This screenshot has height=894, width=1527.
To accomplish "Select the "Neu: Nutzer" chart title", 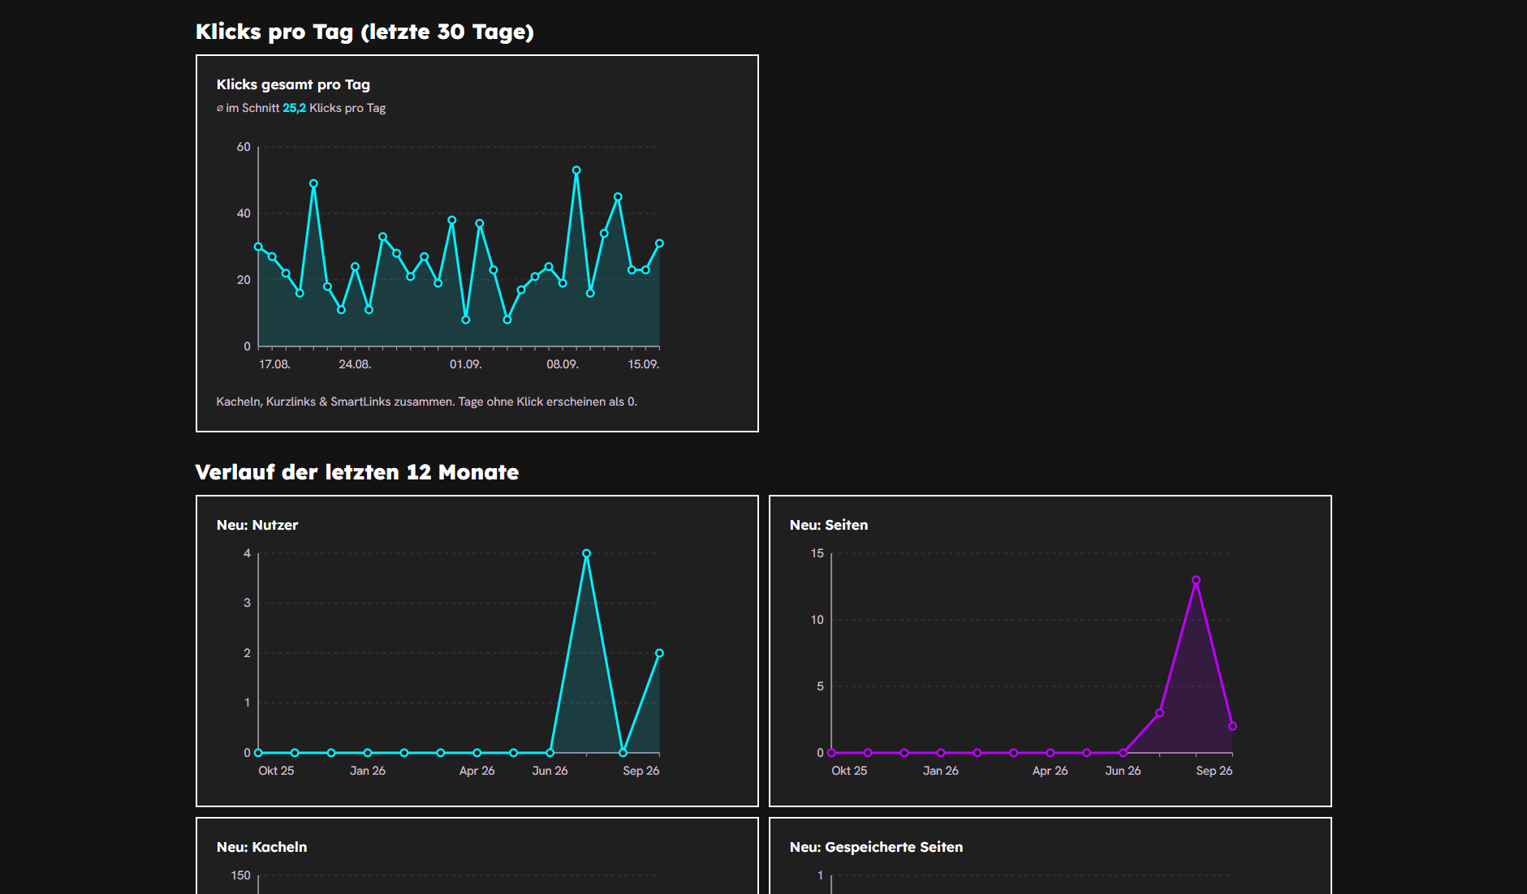I will coord(257,525).
